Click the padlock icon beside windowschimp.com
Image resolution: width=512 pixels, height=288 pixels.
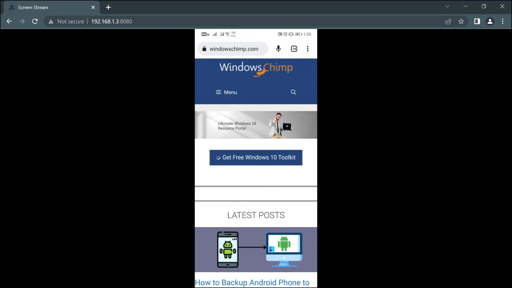pyautogui.click(x=204, y=49)
